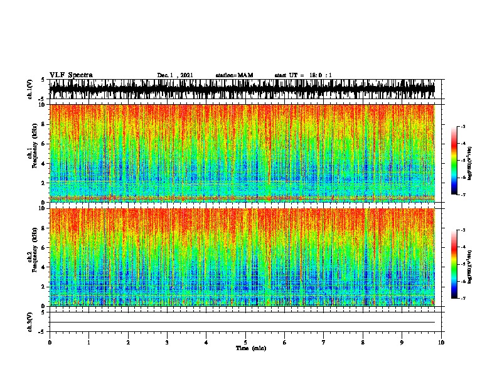
Task: Click the time axis tick label "7"
Action: point(324,343)
